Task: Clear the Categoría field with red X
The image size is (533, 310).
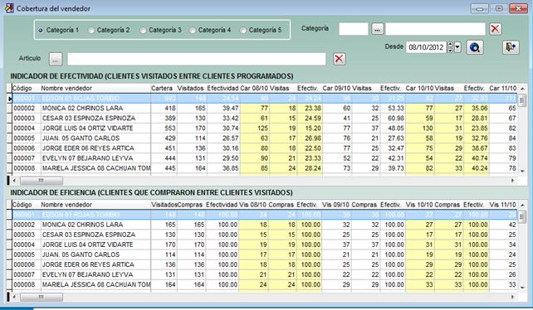Action: (496, 29)
